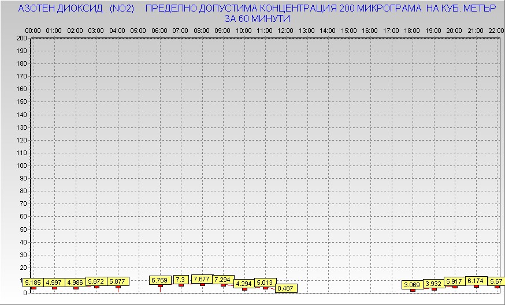Click the 5.185 data label
This screenshot has height=305, width=505.
pyautogui.click(x=32, y=283)
